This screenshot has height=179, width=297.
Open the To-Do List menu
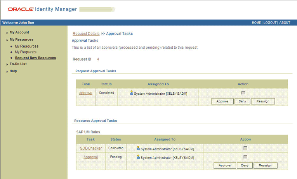pos(18,64)
